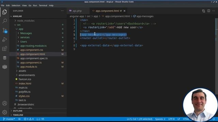Switch to the api.php tab
Image resolution: width=218 pixels, height=122 pixels.
coord(77,11)
